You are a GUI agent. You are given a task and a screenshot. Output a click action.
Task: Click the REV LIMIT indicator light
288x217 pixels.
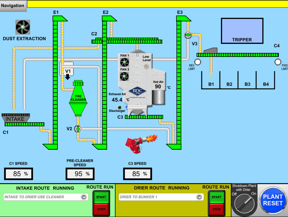coord(198,62)
